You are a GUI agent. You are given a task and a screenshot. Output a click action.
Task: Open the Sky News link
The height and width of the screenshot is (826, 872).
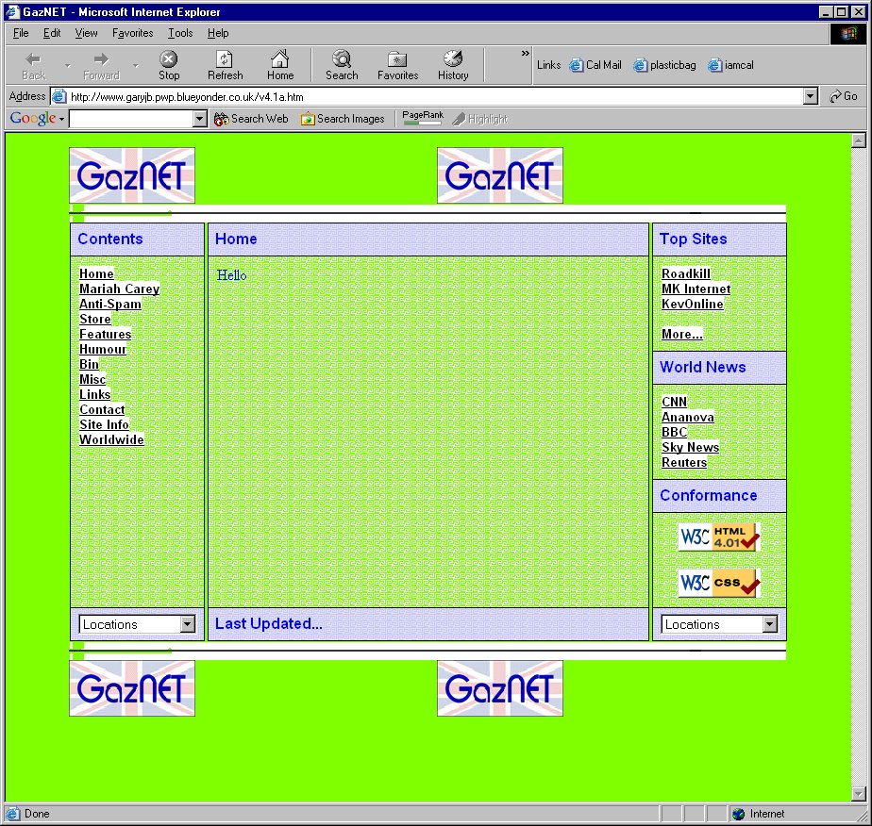click(x=690, y=447)
